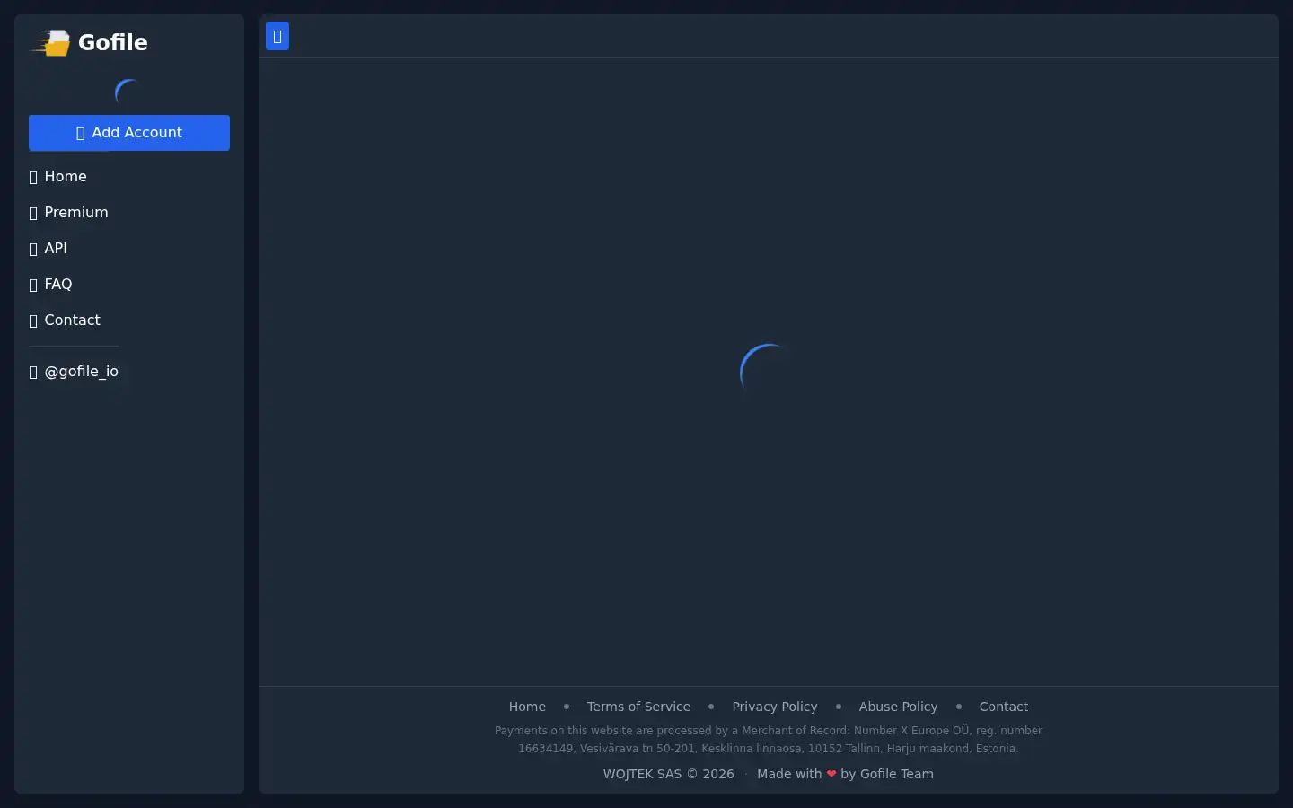Click the icon beside Premium
This screenshot has width=1293, height=808.
click(x=33, y=213)
